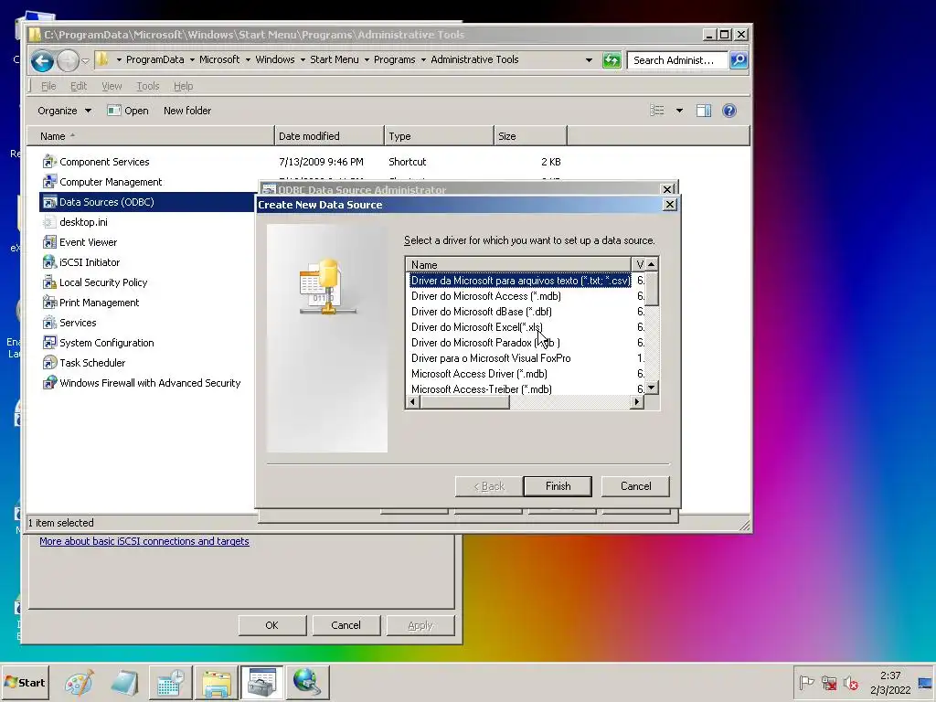This screenshot has width=936, height=702.
Task: Select the Component Services shortcut icon
Action: pos(49,162)
